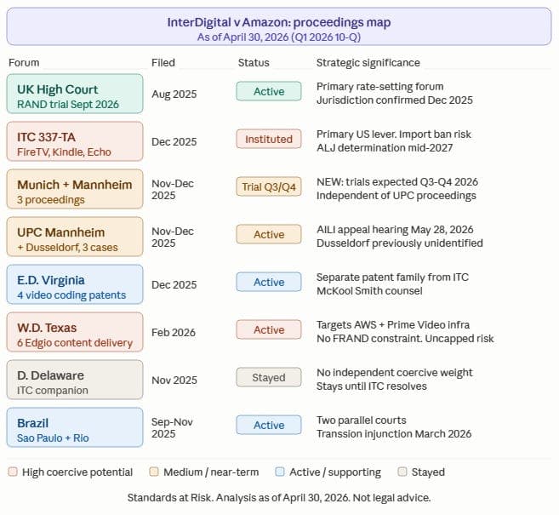Click 'ALJ determination mid-2027' text
Viewport: 559px width, 515px height.
point(385,148)
